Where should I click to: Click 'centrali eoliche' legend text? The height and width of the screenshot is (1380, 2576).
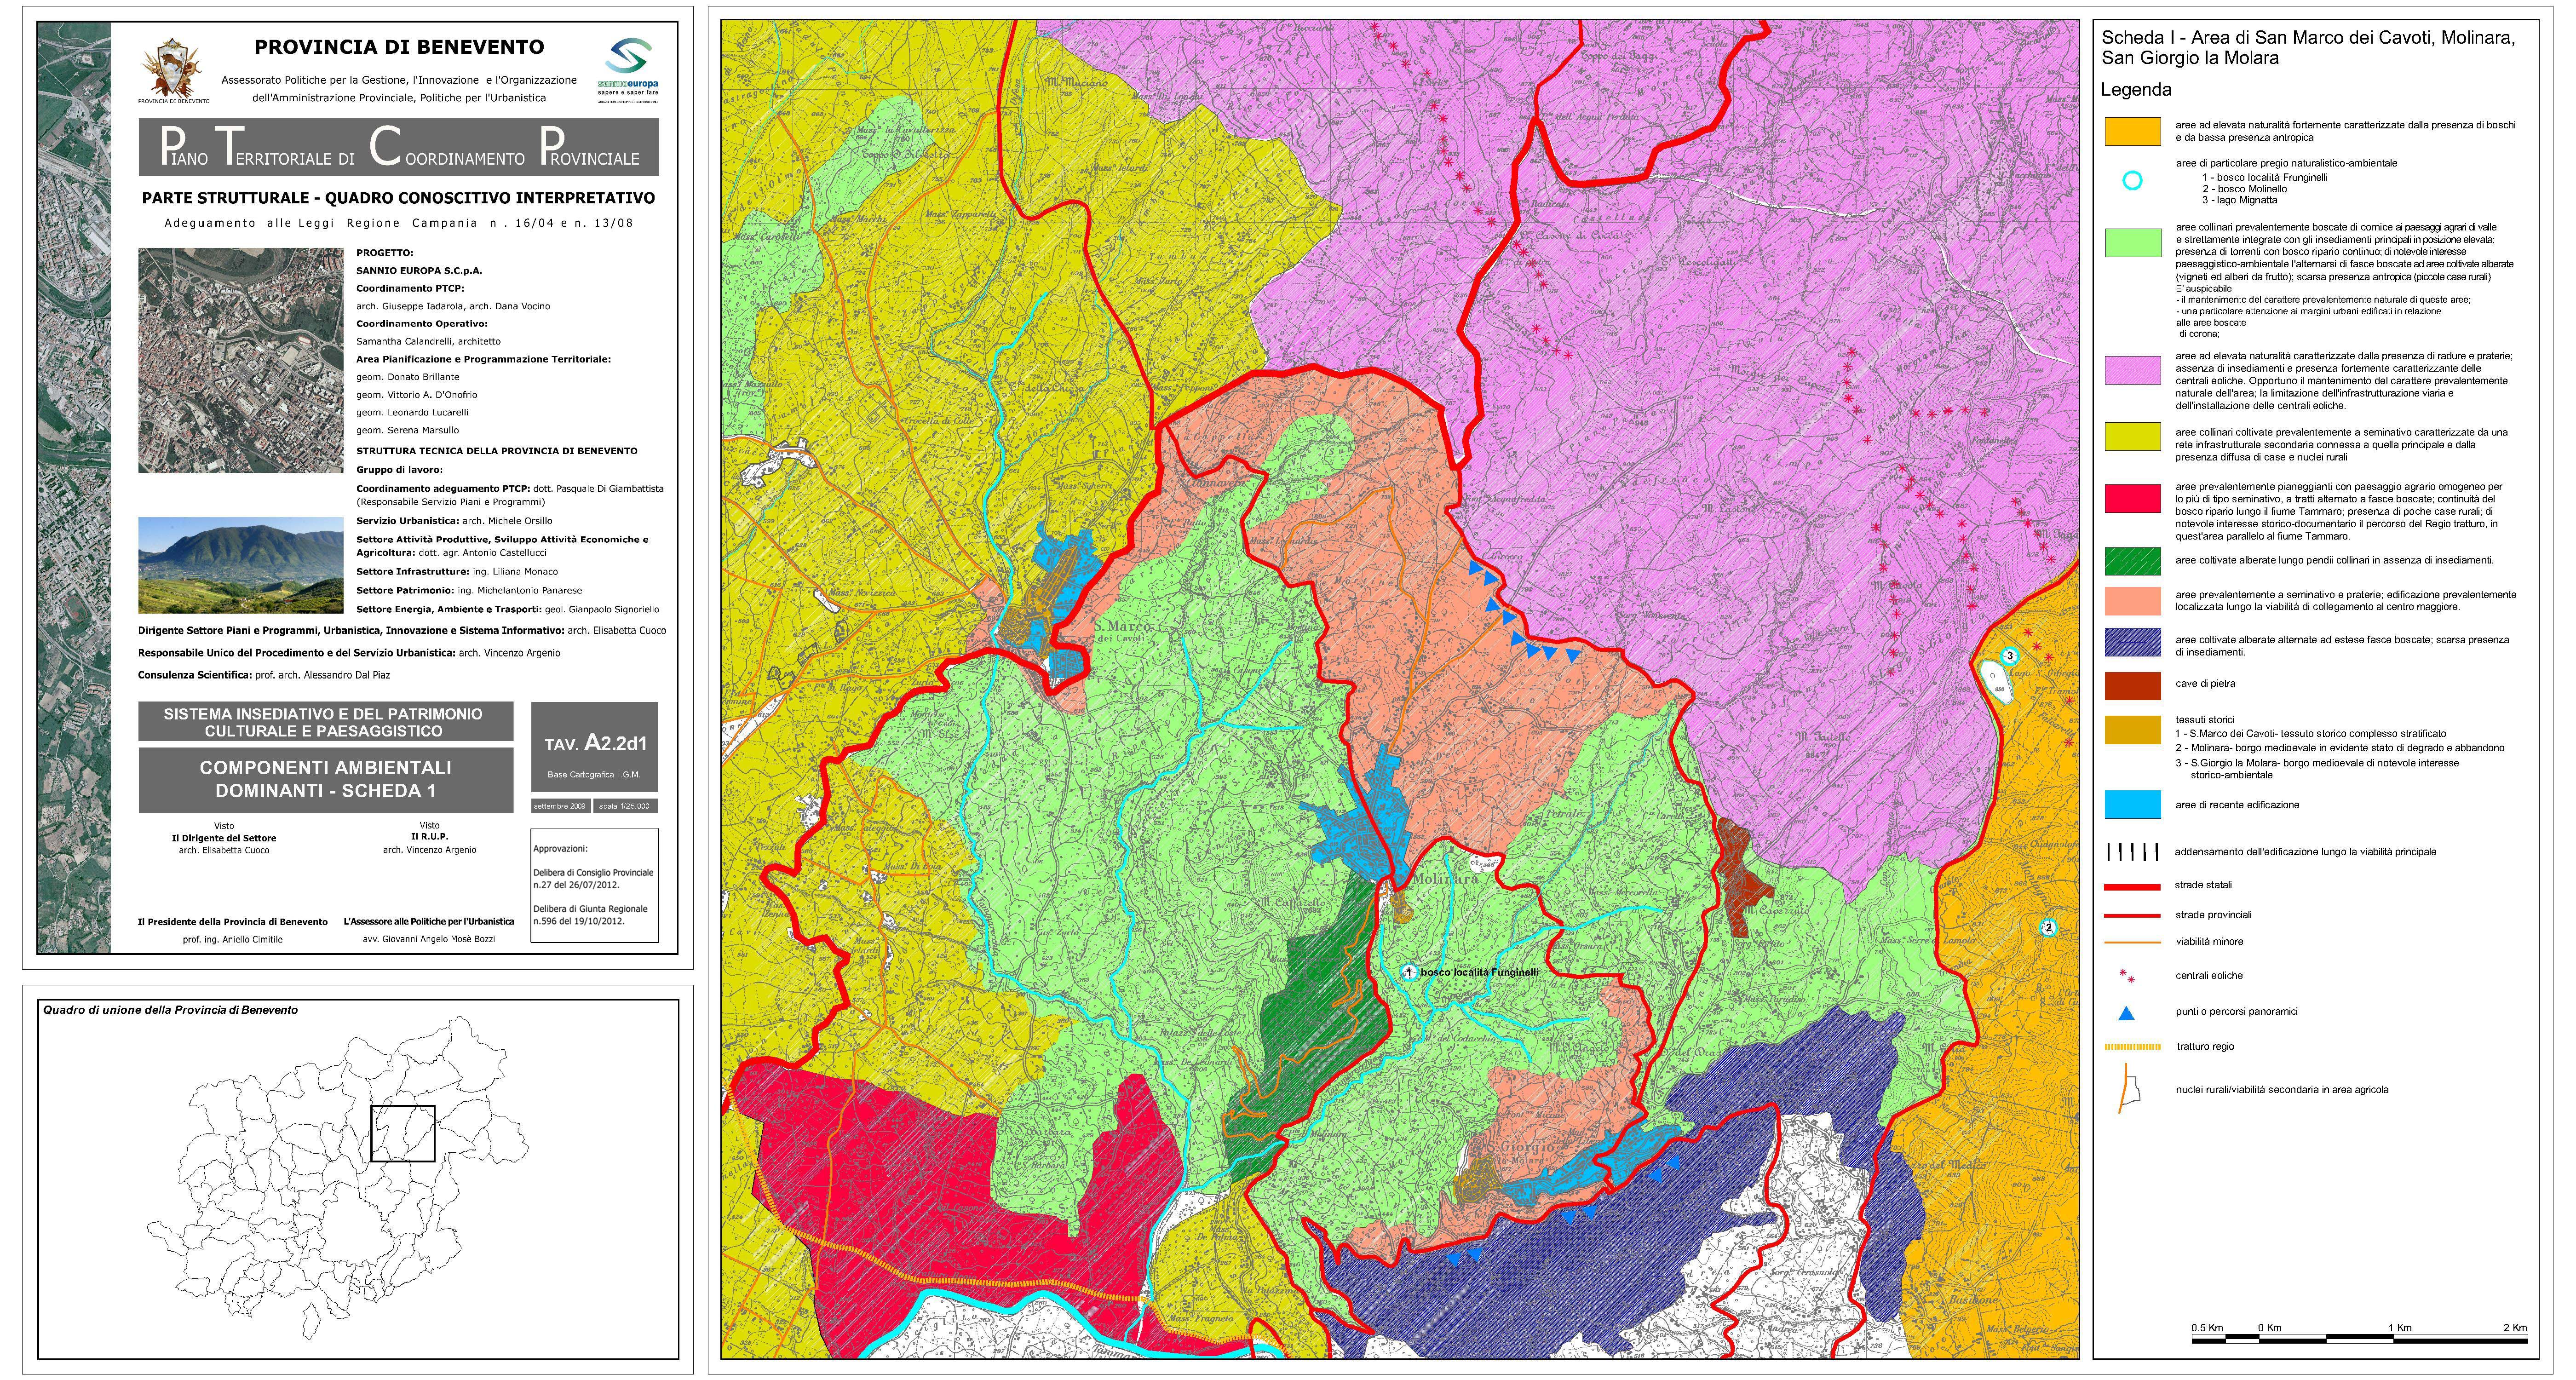(2209, 976)
